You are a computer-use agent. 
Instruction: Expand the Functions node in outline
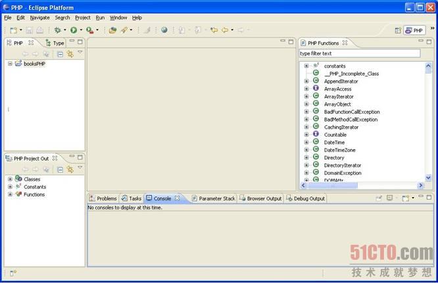click(x=10, y=194)
